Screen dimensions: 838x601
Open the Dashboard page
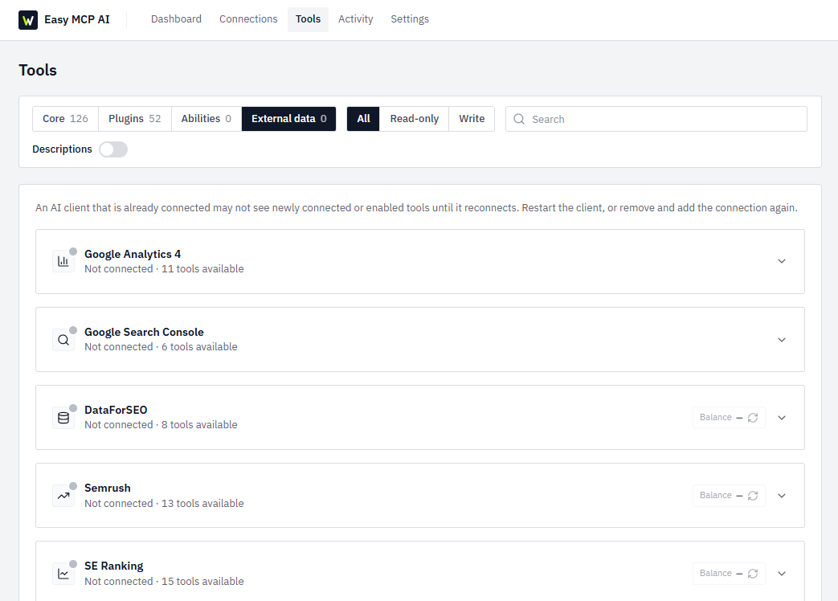tap(177, 19)
